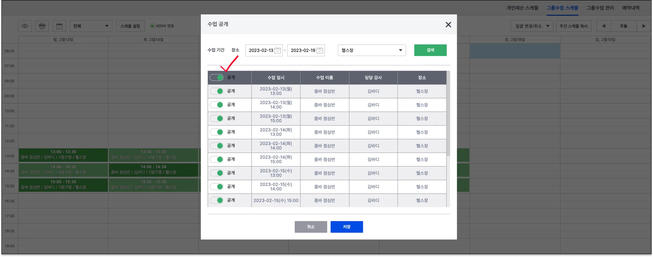Click the 네이버 연동 button

tap(162, 26)
